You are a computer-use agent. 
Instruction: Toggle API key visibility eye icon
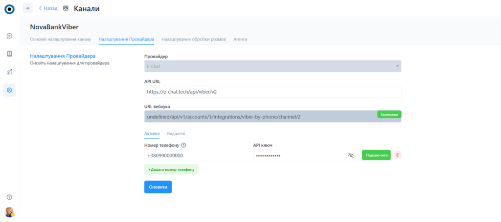(350, 155)
